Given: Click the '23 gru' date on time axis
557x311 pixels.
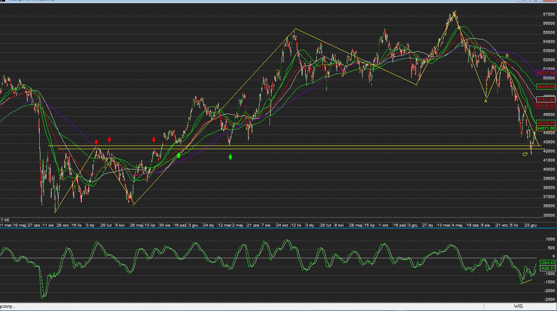Looking at the screenshot, I should tap(531, 225).
